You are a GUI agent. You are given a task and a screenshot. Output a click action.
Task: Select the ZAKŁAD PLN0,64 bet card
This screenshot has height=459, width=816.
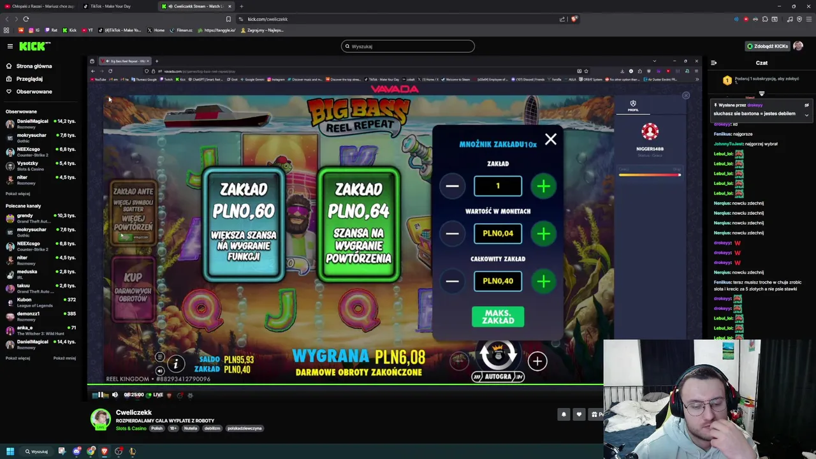[x=359, y=224]
